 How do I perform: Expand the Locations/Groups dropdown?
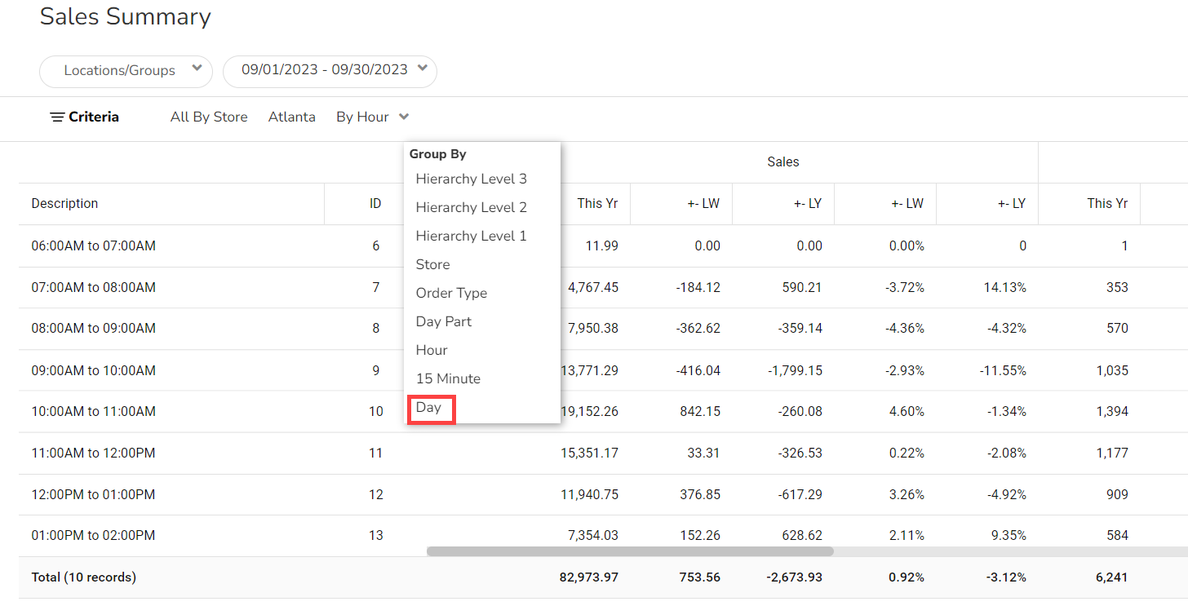coord(126,71)
